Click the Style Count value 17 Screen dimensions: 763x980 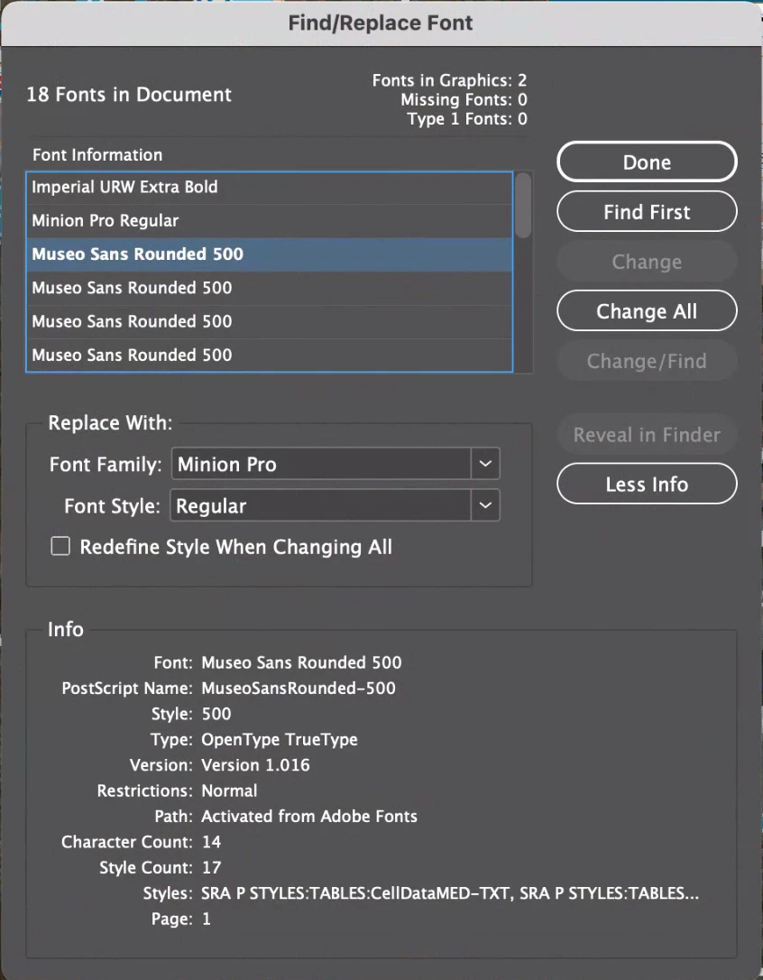pyautogui.click(x=211, y=867)
